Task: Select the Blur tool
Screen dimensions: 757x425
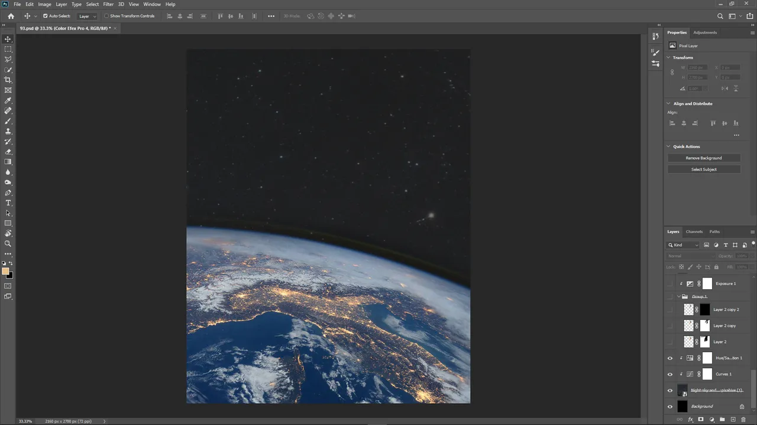Action: click(8, 172)
